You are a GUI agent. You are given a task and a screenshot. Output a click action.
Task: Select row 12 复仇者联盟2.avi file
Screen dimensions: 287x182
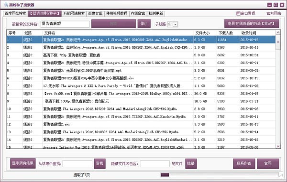[56, 124]
